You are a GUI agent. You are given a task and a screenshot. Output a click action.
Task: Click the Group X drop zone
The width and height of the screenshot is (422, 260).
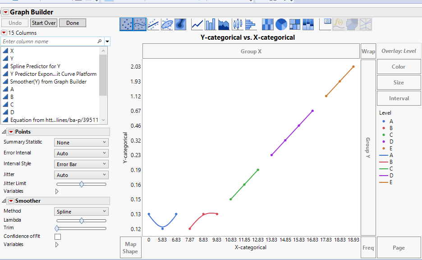click(x=251, y=51)
